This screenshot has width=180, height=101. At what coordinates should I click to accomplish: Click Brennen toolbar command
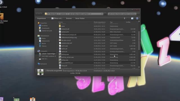click(69, 19)
